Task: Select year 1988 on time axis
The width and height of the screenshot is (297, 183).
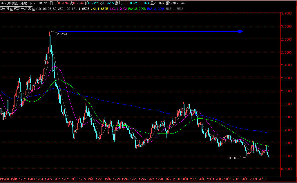Action: pos(74,179)
